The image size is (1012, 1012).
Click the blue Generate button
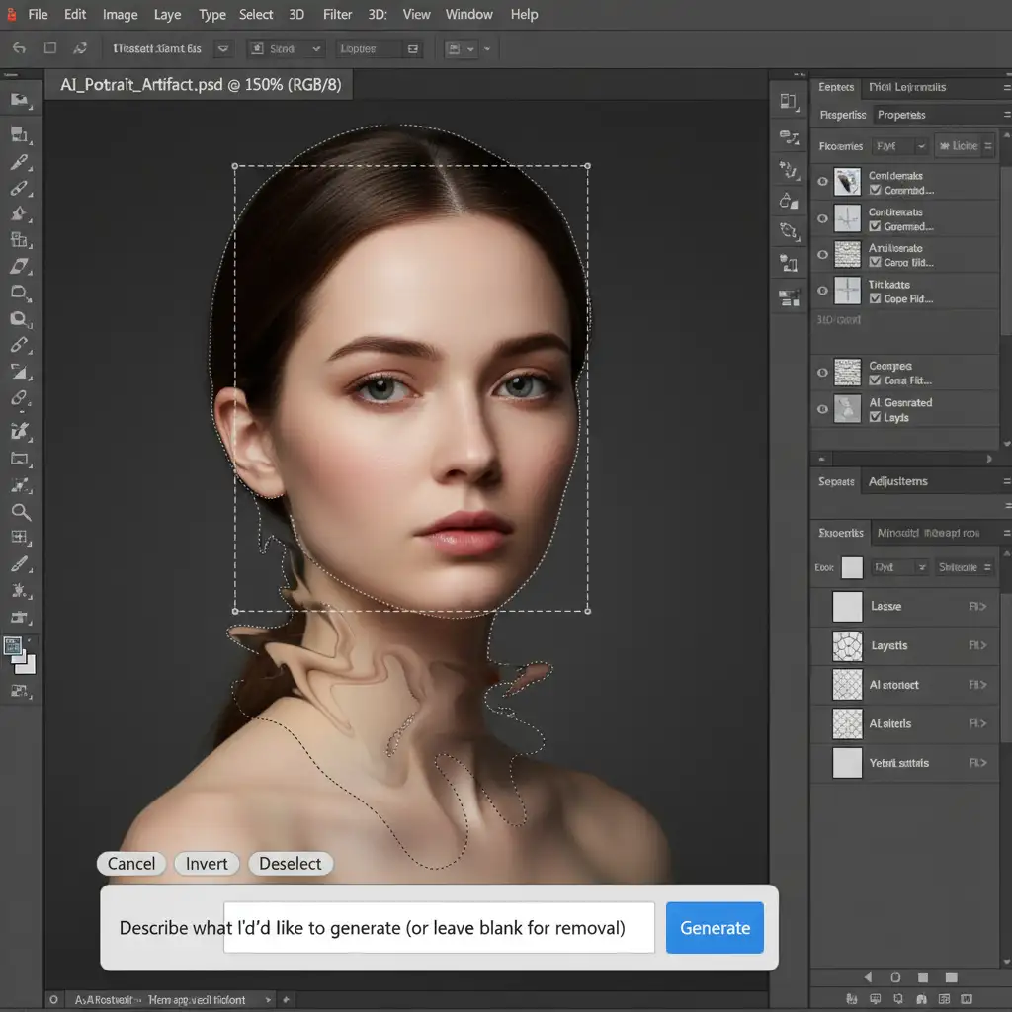coord(715,927)
